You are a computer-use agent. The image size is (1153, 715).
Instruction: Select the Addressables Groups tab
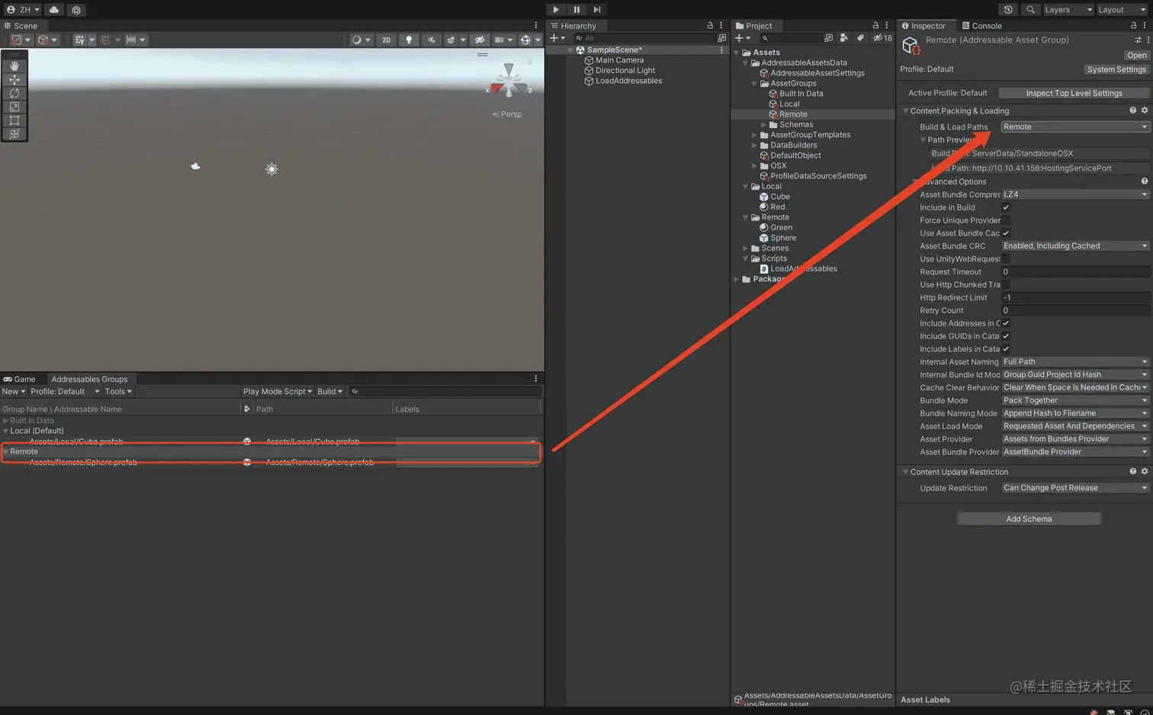(x=89, y=379)
